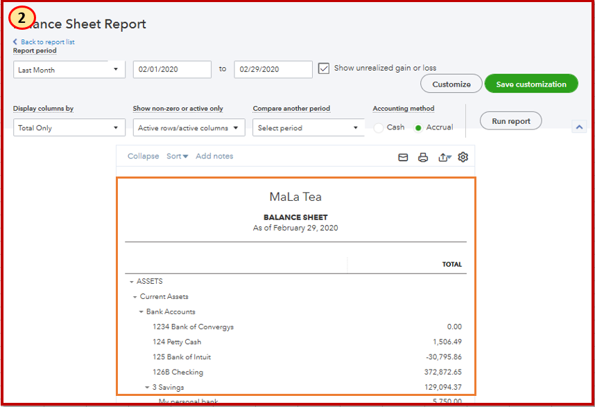The height and width of the screenshot is (407, 595).
Task: Click the start date field 02/01/2020
Action: (172, 69)
